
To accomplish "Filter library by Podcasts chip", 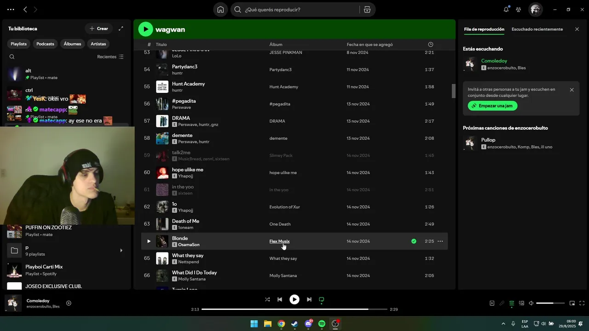I will coord(45,44).
